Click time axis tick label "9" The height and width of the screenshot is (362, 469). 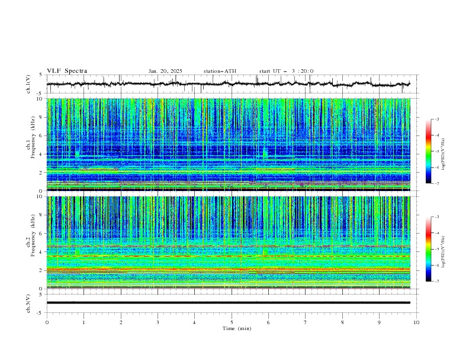pos(379,322)
